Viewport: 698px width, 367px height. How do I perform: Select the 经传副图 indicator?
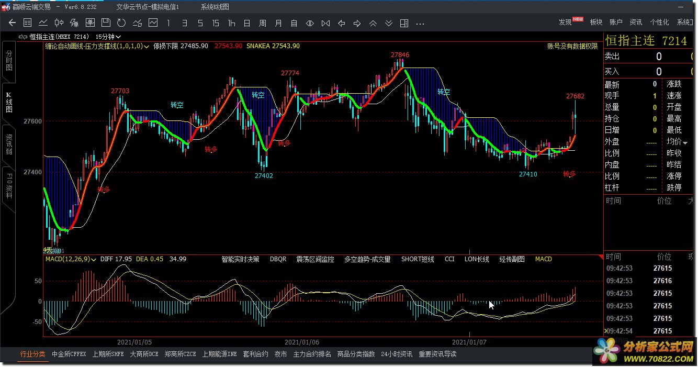[512, 259]
